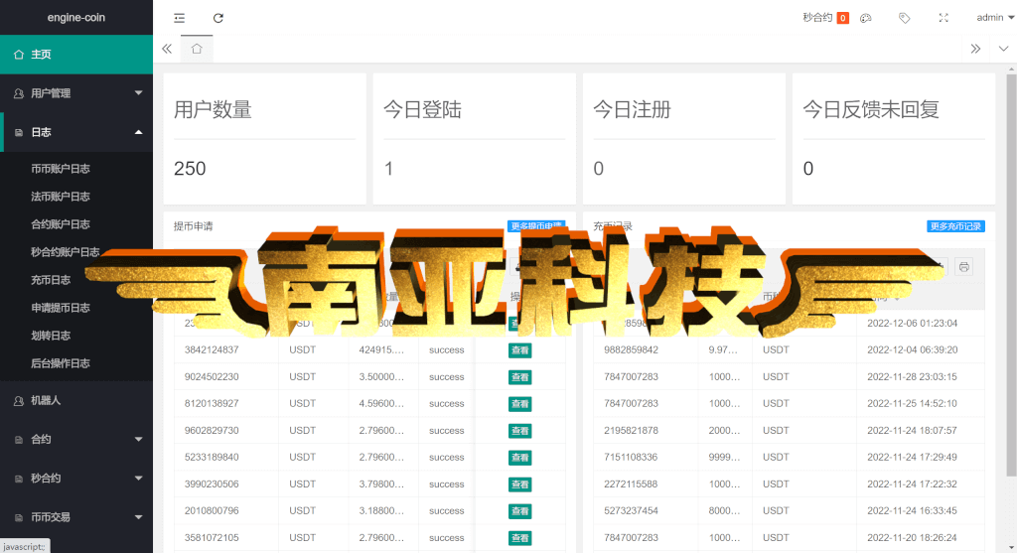
Task: Open 划转日志
Action: [51, 336]
